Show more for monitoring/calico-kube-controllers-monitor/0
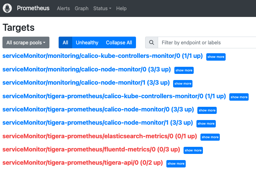This screenshot has width=256, height=181. click(x=216, y=57)
